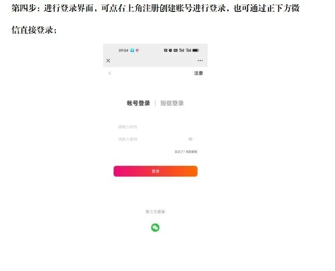The width and height of the screenshot is (335, 271).
Task: Tap the NFC icon in status bar
Action: point(165,50)
